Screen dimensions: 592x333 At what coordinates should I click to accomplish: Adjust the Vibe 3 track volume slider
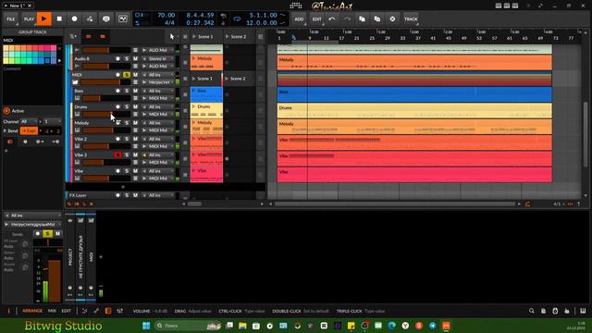[x=105, y=163]
